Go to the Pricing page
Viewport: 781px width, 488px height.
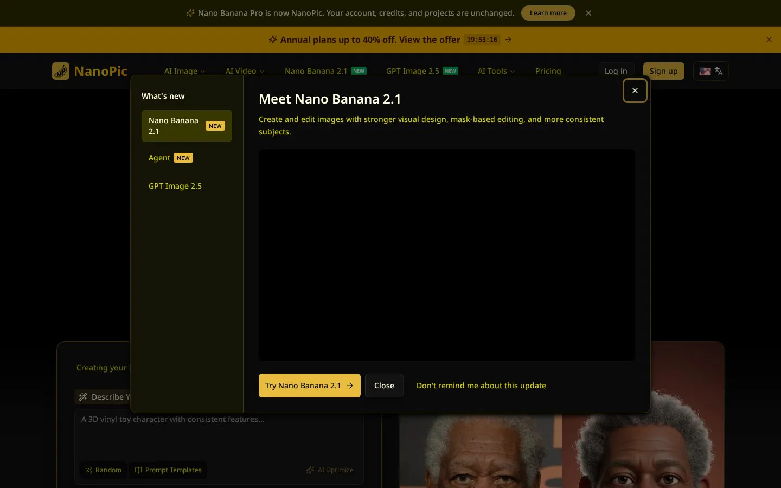548,71
